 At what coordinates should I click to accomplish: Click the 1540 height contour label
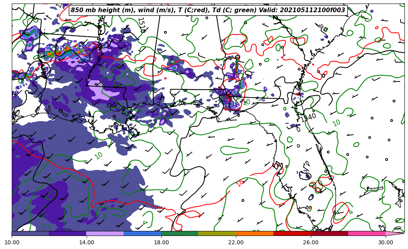click(308, 118)
